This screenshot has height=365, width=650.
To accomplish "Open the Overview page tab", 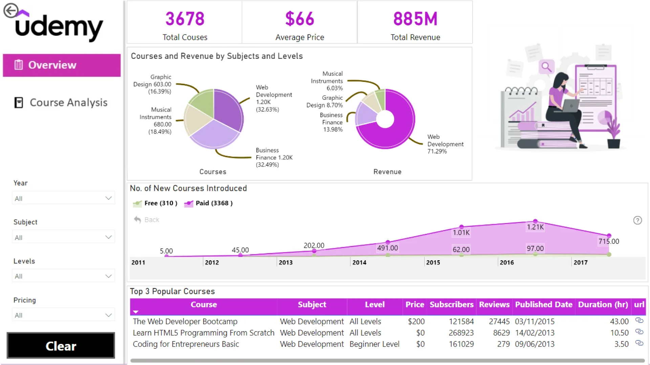I will click(62, 65).
